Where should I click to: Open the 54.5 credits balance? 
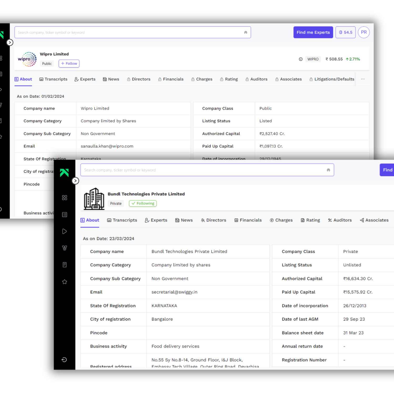(x=345, y=32)
